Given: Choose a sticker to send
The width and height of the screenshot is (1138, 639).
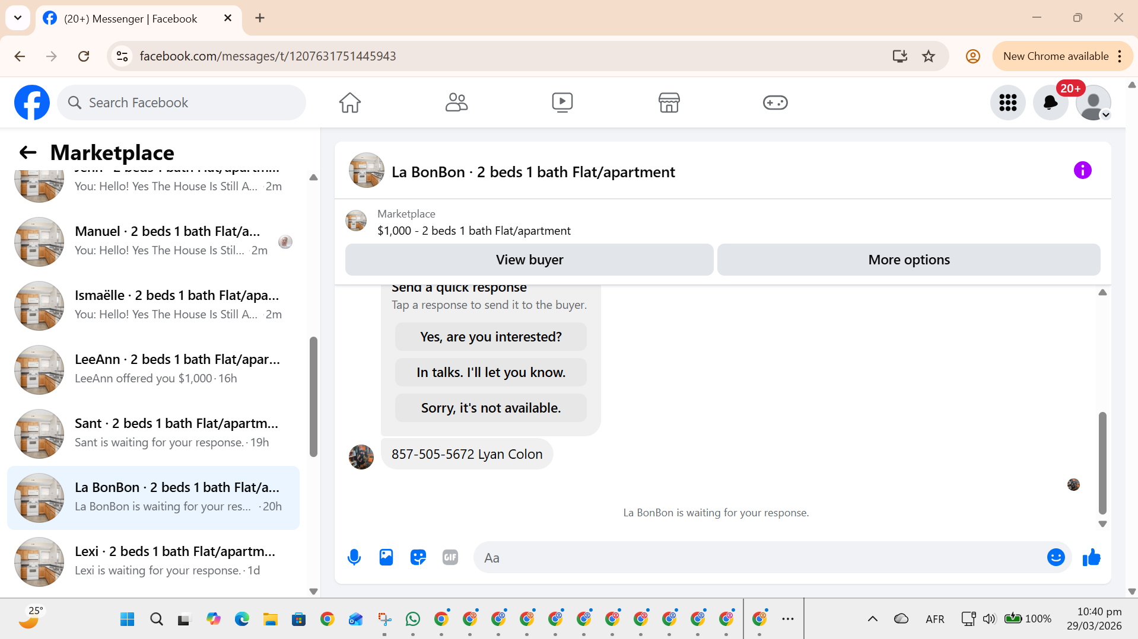Looking at the screenshot, I should coord(418,557).
